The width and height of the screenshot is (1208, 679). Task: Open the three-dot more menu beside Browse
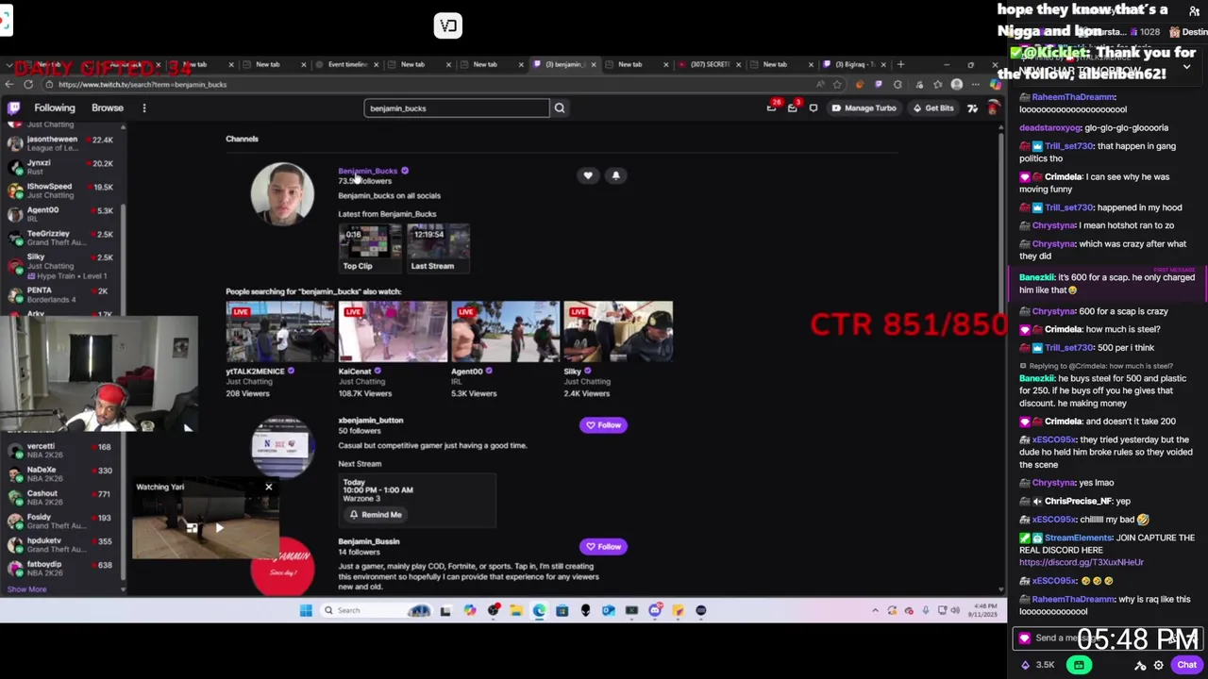point(144,108)
